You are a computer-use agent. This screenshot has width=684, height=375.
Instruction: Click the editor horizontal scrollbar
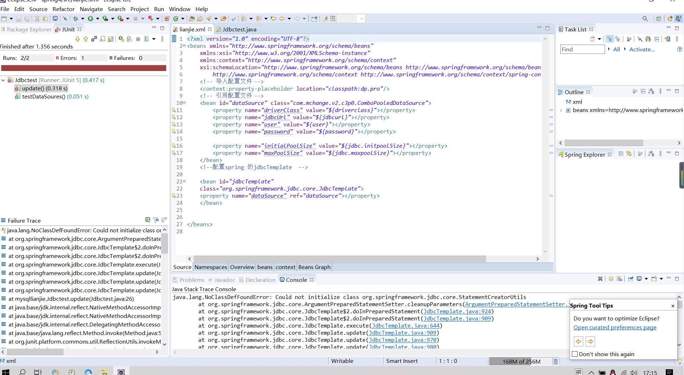click(339, 259)
